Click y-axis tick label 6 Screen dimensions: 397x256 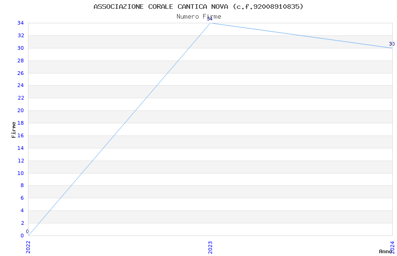point(22,198)
